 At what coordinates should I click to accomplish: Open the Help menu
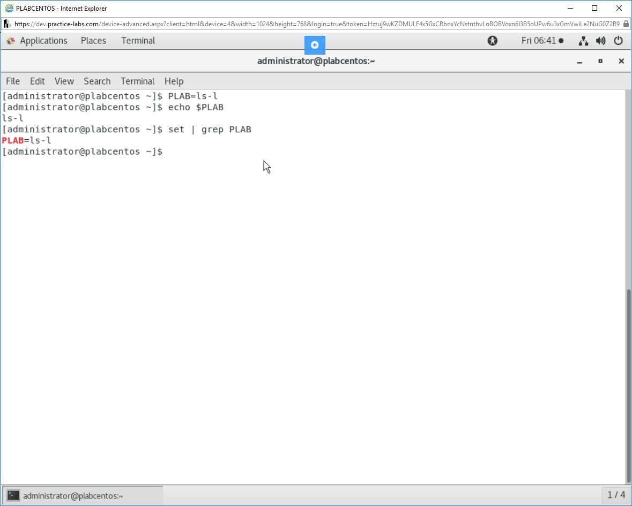pyautogui.click(x=174, y=81)
